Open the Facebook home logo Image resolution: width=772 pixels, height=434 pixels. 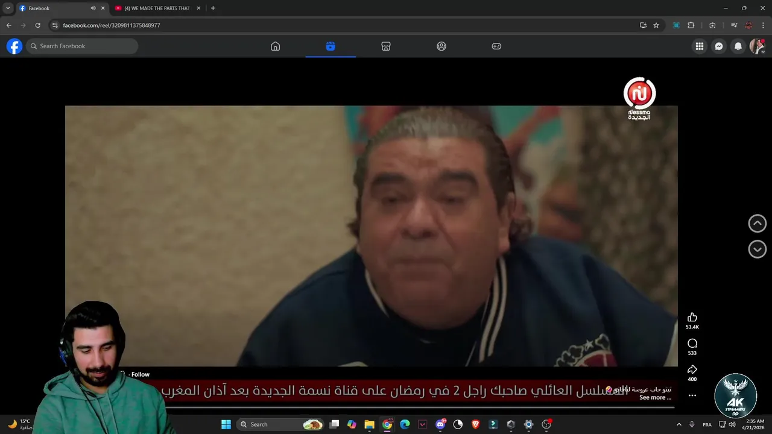click(14, 46)
